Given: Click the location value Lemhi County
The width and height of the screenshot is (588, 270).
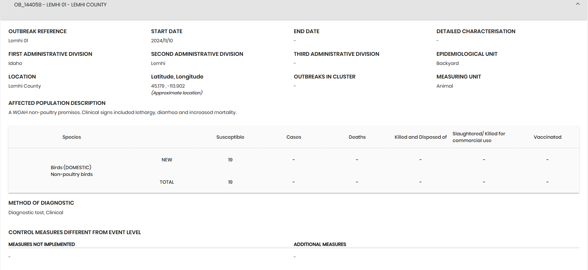Looking at the screenshot, I should click(25, 86).
